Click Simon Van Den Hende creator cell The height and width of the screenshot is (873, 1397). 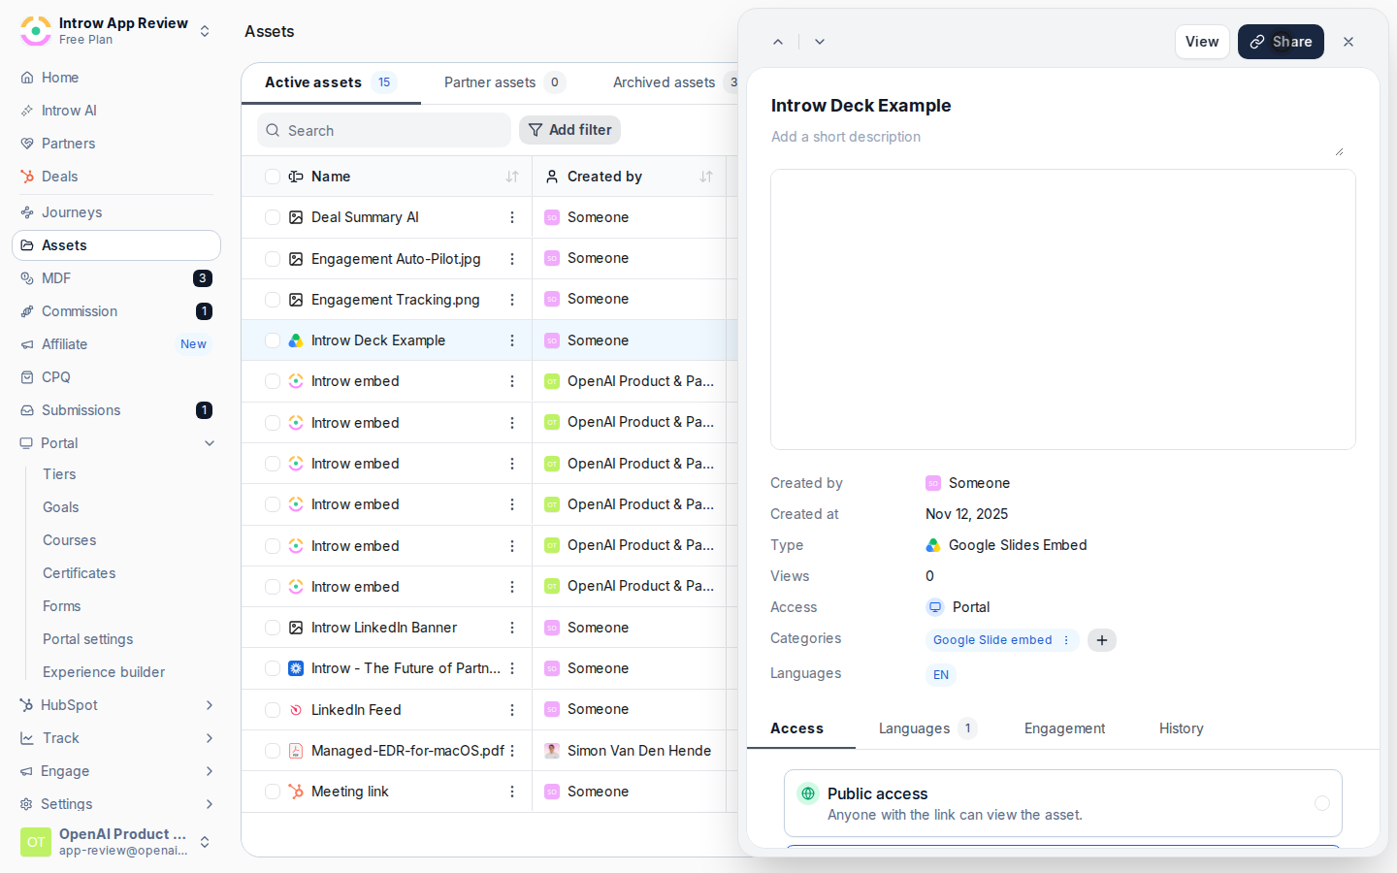coord(629,751)
